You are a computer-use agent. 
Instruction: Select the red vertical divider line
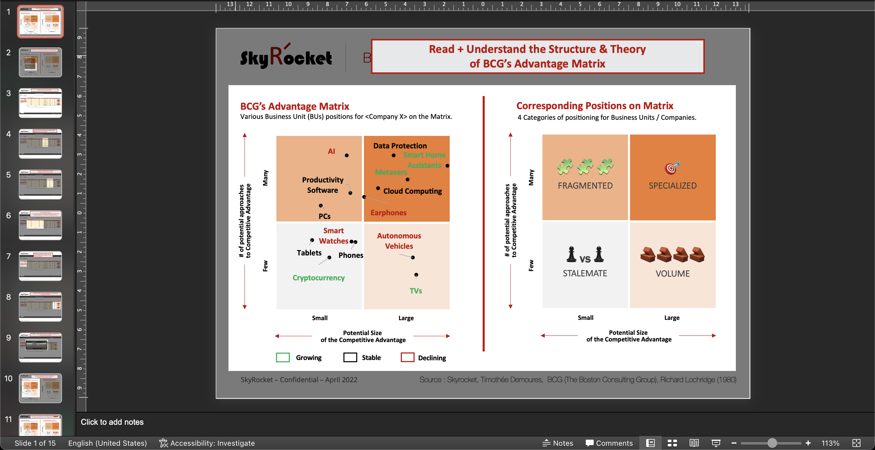tap(483, 224)
